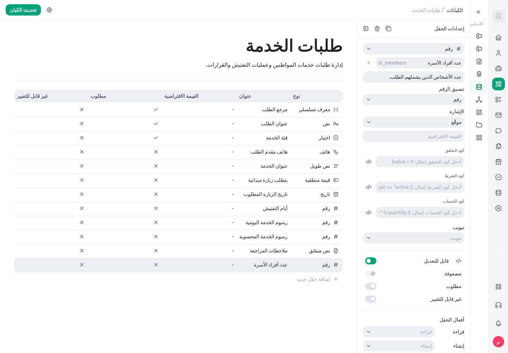The image size is (508, 353).
Task: Click plus icon next to field name
Action: click(x=369, y=63)
